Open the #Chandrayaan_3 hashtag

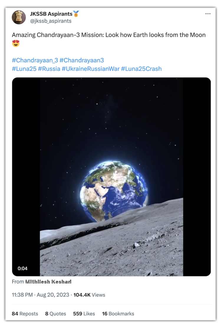point(35,60)
